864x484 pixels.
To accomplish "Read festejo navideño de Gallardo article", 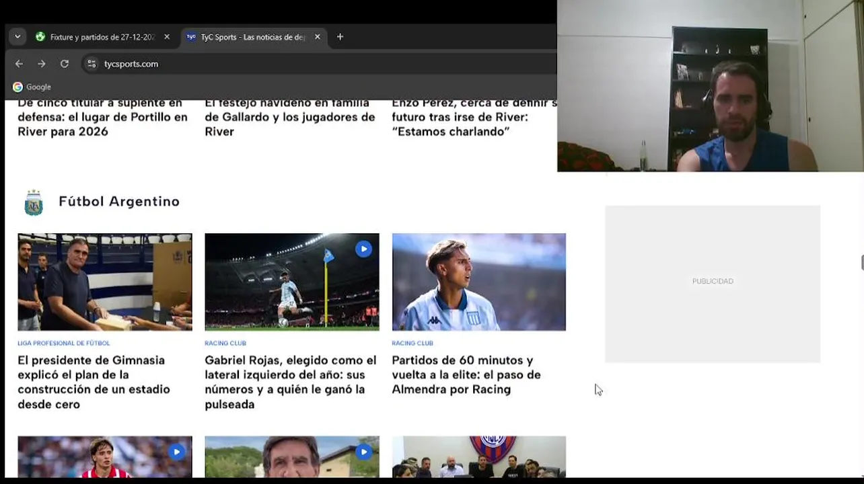I will (x=290, y=118).
